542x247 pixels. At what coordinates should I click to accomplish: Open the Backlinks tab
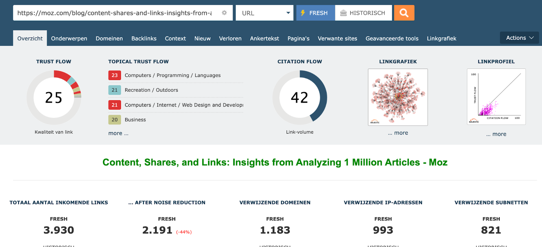point(144,38)
